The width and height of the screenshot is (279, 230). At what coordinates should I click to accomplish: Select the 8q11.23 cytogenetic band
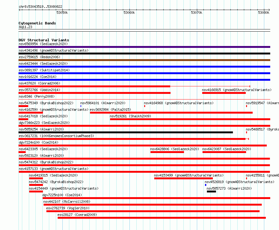click(x=144, y=30)
